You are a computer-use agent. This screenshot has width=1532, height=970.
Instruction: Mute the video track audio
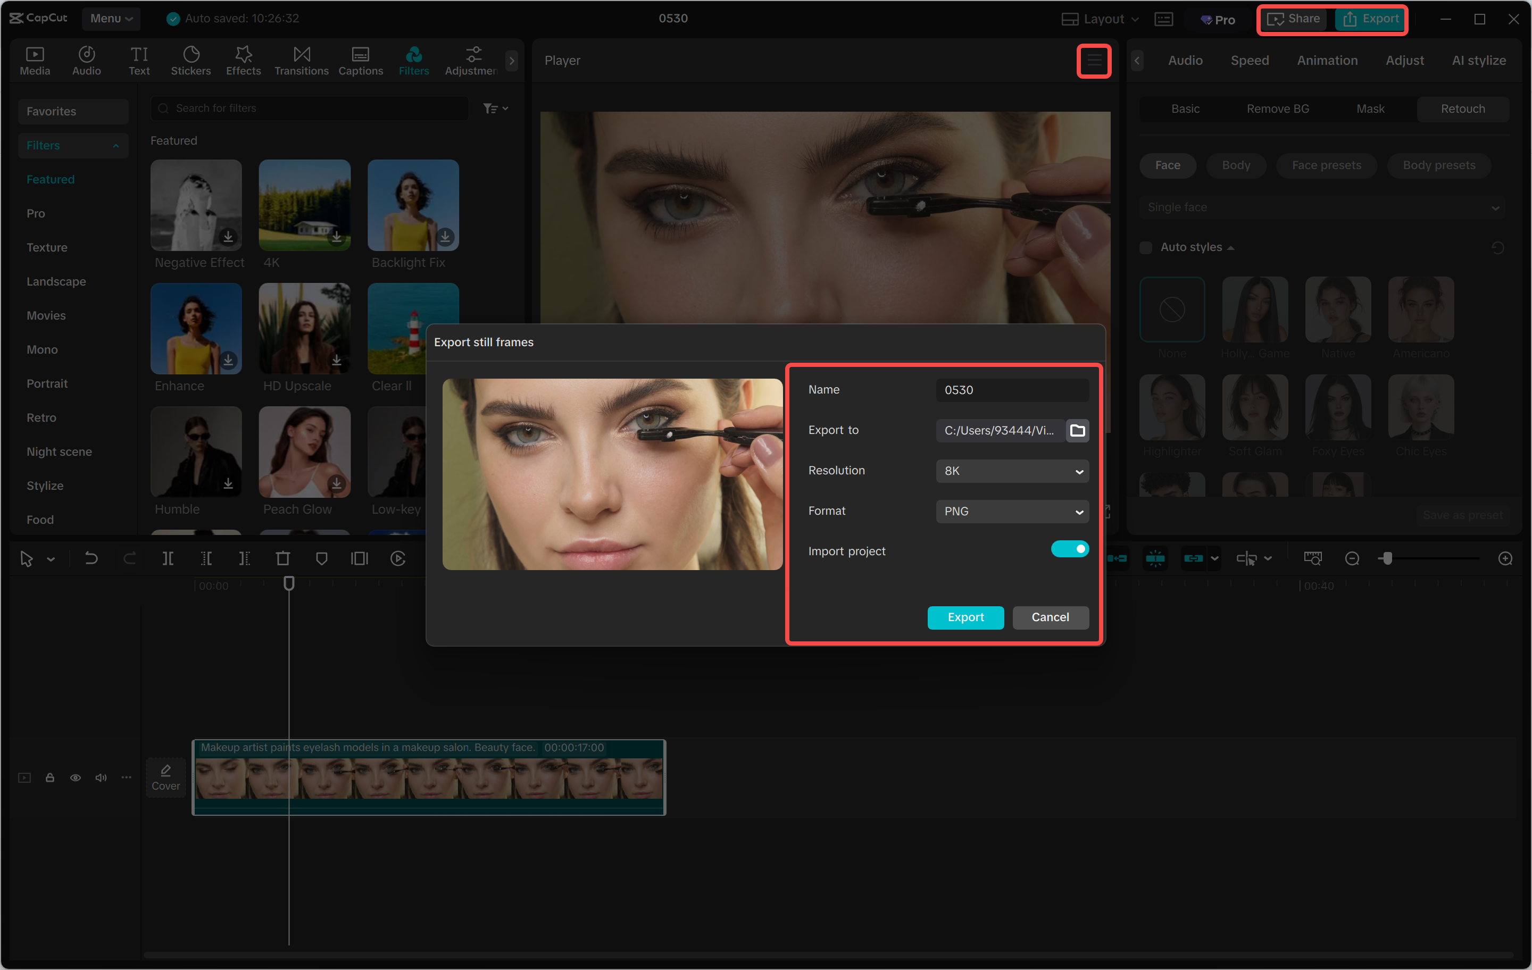coord(101,777)
